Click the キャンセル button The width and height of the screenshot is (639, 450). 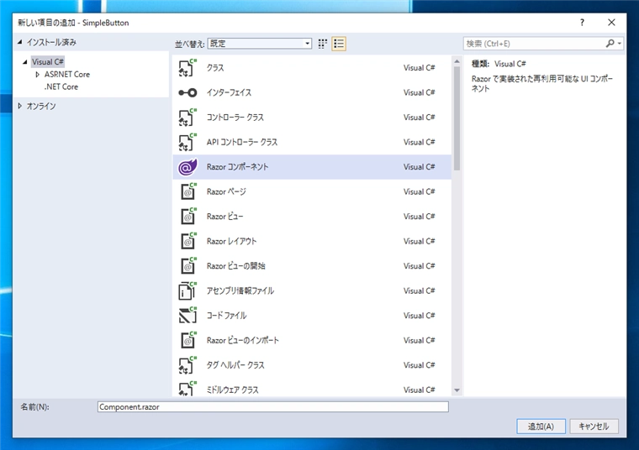pos(594,426)
